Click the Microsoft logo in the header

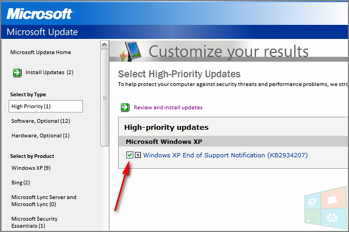[x=39, y=13]
